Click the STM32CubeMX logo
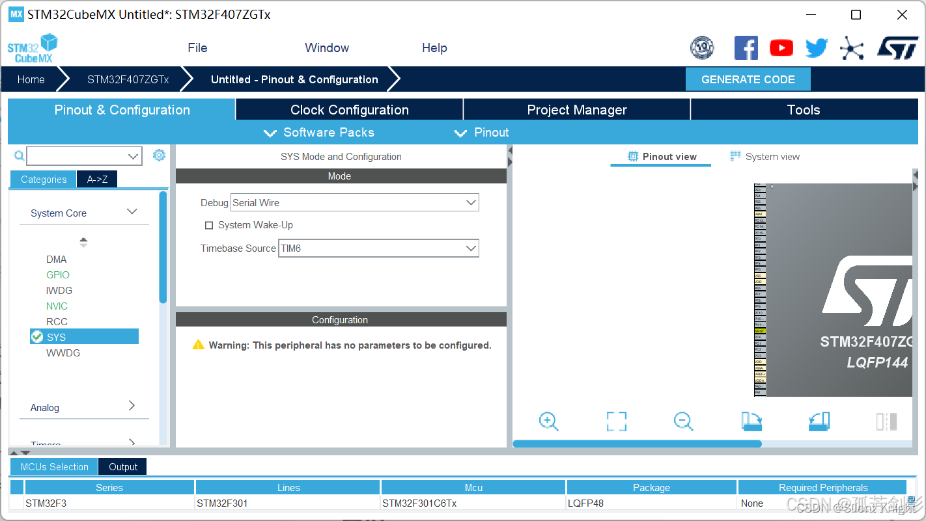Screen dimensions: 926x521 33,49
